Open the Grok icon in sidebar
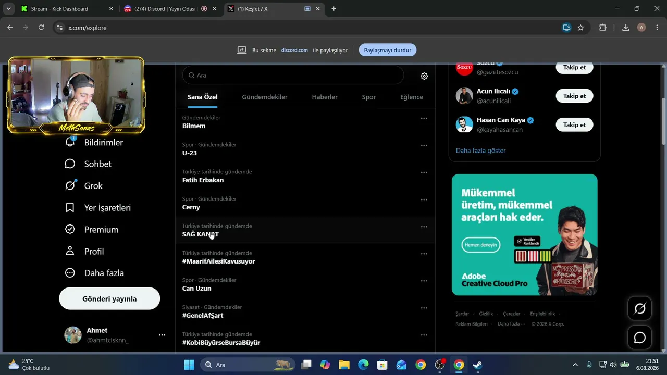Viewport: 667px width, 375px height. [x=70, y=185]
